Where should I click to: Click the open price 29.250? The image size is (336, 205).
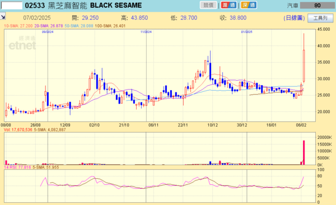90,18
